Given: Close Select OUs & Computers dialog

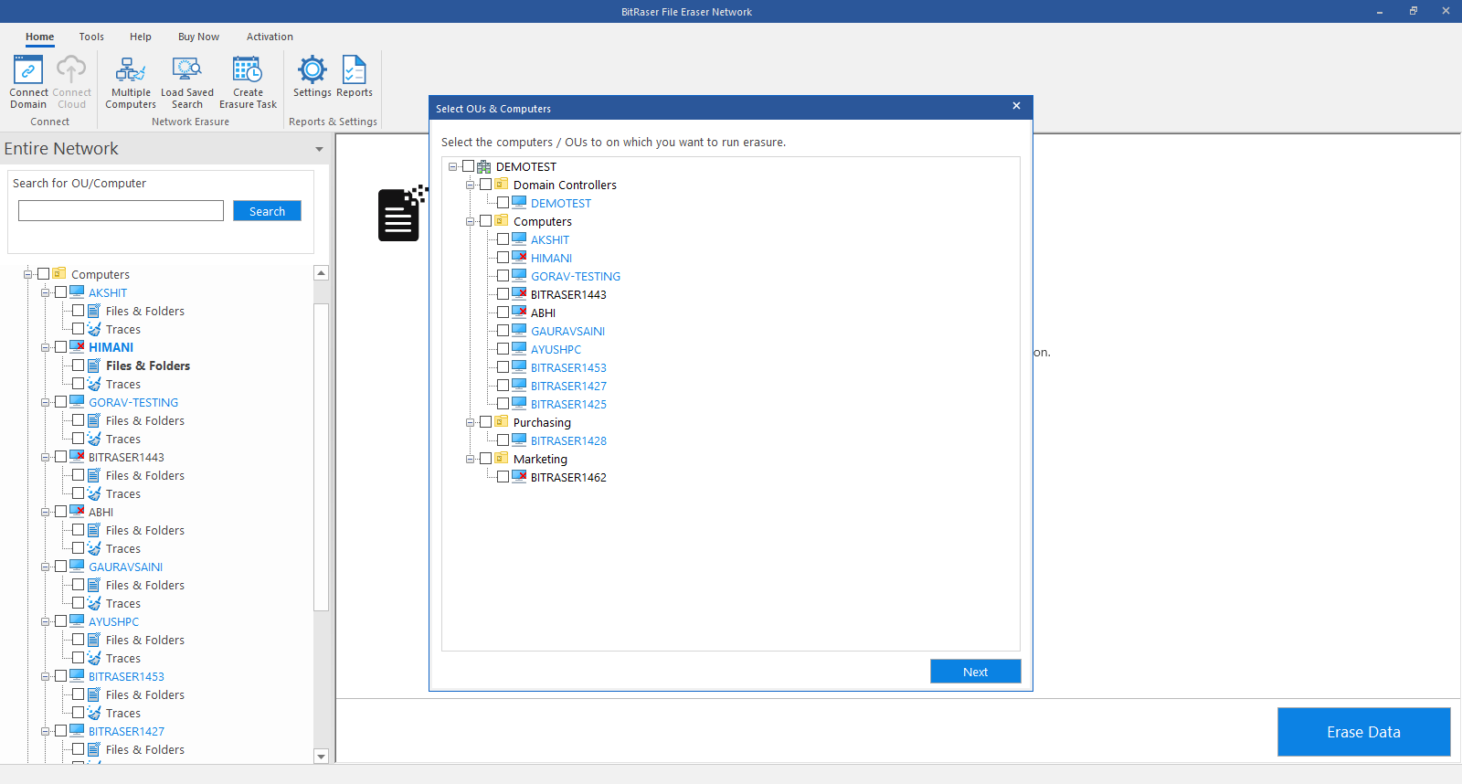Looking at the screenshot, I should pos(1016,106).
